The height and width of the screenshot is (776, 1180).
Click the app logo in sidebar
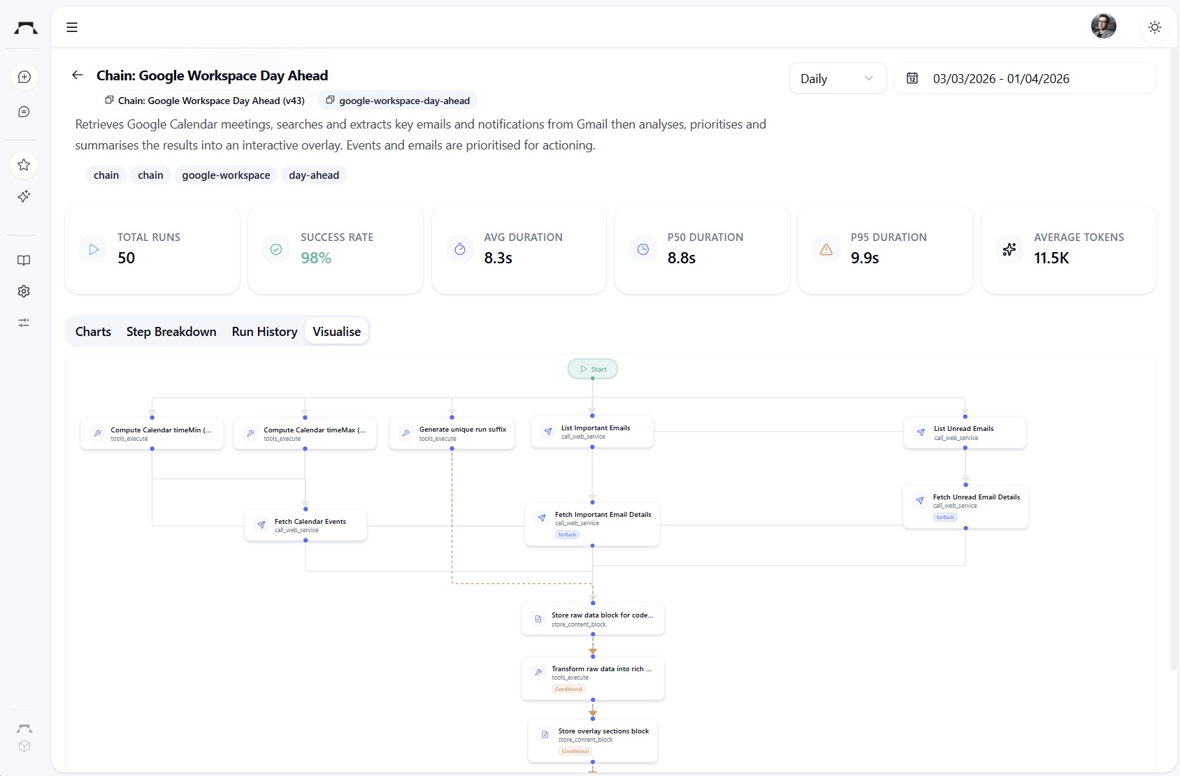(x=26, y=27)
